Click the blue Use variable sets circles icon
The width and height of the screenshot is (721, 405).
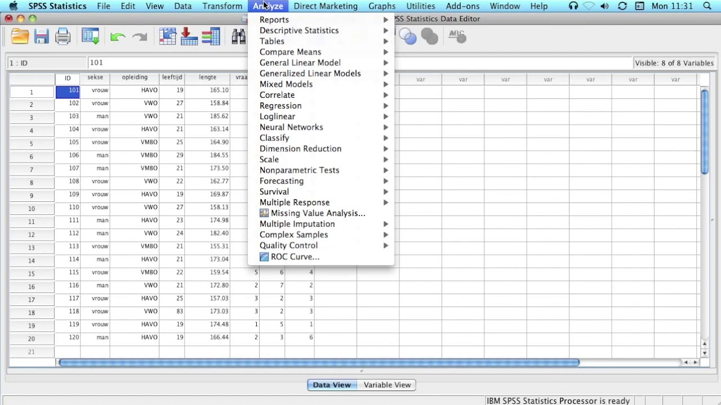coord(407,37)
